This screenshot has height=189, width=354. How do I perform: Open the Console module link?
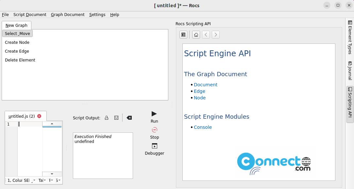pos(203,127)
